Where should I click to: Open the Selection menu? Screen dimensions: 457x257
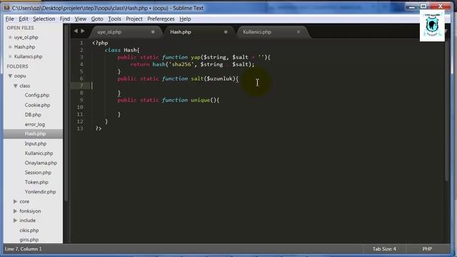(x=44, y=19)
